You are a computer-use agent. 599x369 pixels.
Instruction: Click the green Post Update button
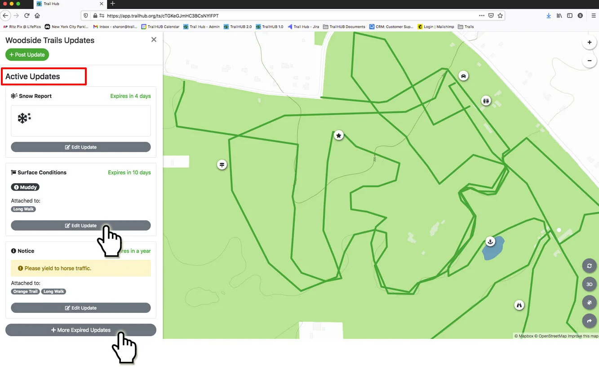click(x=27, y=55)
